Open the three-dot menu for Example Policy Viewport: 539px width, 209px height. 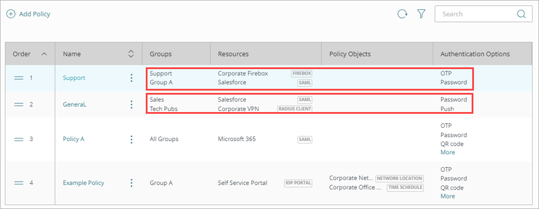(131, 183)
